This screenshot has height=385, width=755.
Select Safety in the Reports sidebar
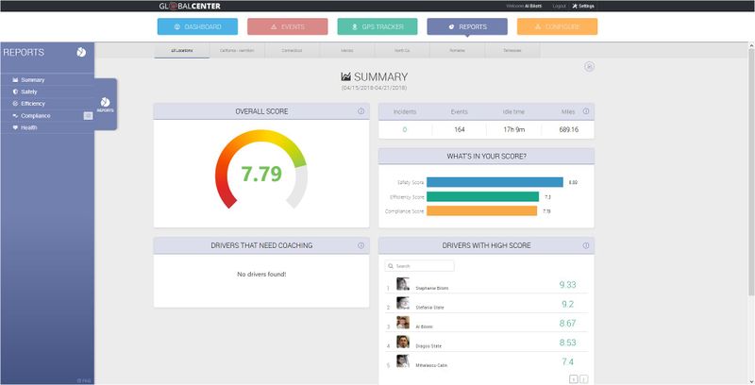point(28,92)
